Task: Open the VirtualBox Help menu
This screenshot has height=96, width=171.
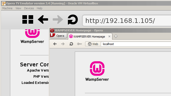Action: click(x=40, y=8)
